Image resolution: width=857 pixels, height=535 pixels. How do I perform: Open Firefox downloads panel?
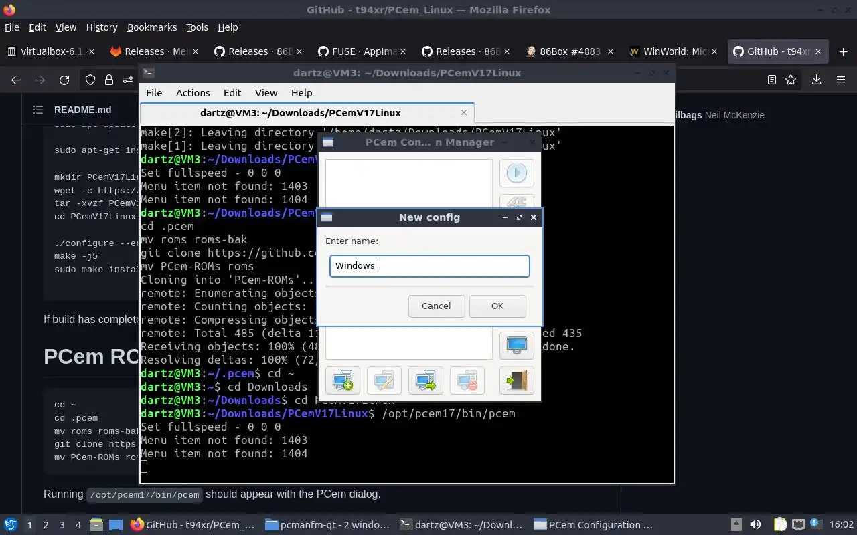(816, 80)
